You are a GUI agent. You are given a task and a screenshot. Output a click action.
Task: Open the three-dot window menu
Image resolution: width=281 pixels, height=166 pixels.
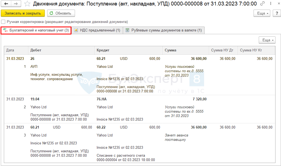pos(271,4)
